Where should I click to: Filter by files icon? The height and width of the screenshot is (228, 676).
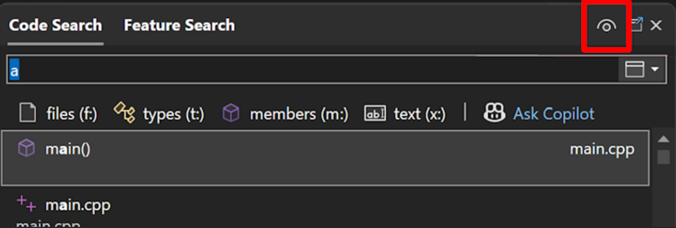(x=27, y=114)
